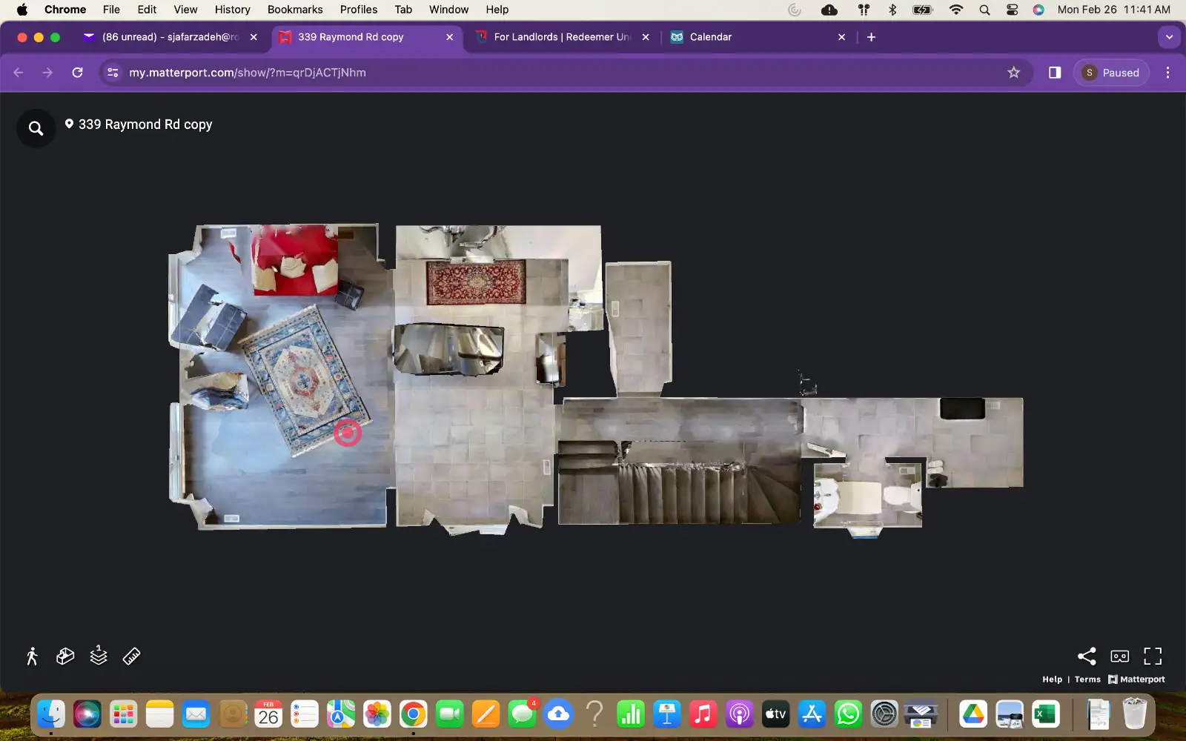Open the floor selector layers icon
Viewport: 1186px width, 741px height.
click(99, 655)
